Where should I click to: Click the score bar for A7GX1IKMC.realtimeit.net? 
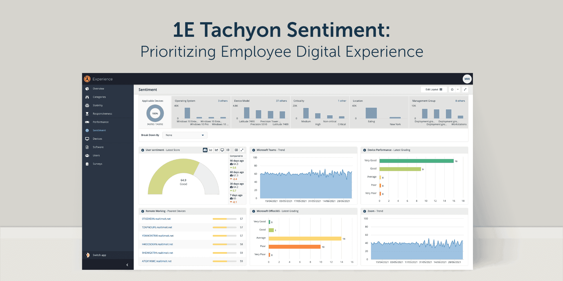click(x=224, y=261)
